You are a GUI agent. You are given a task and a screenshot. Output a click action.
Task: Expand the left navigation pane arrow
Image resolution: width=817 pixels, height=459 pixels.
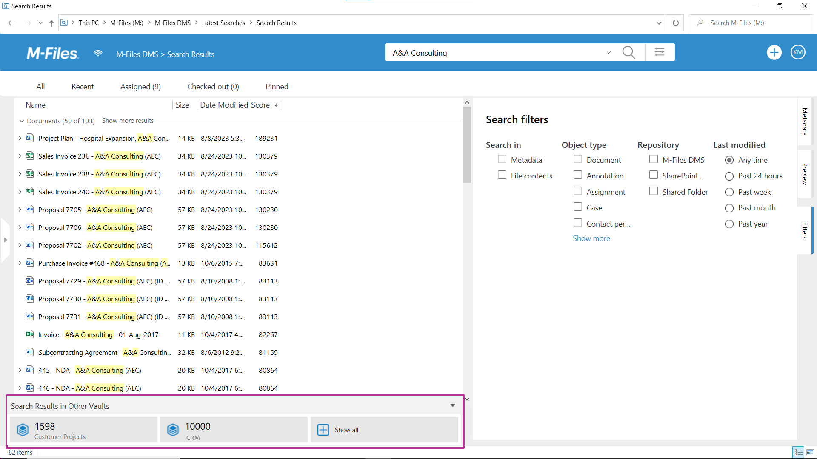click(5, 240)
